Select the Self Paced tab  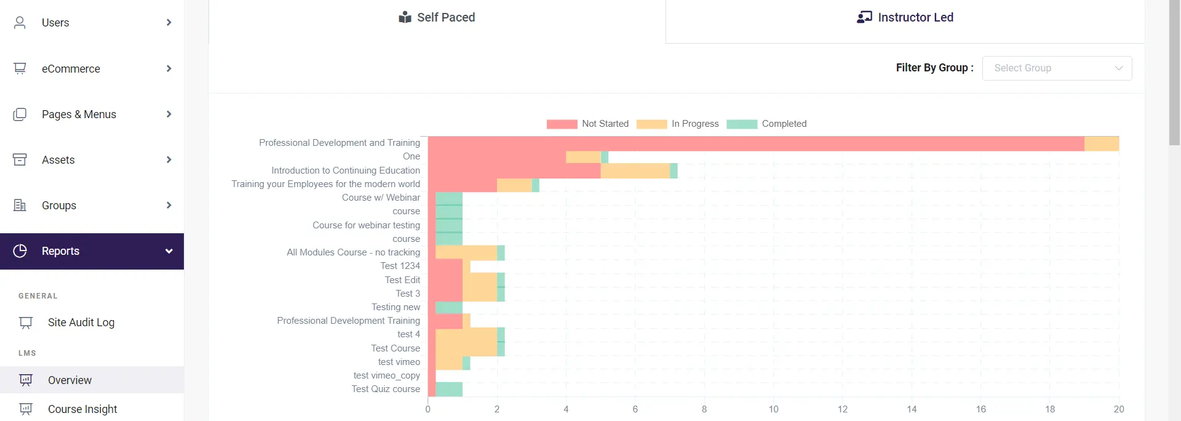[x=437, y=17]
